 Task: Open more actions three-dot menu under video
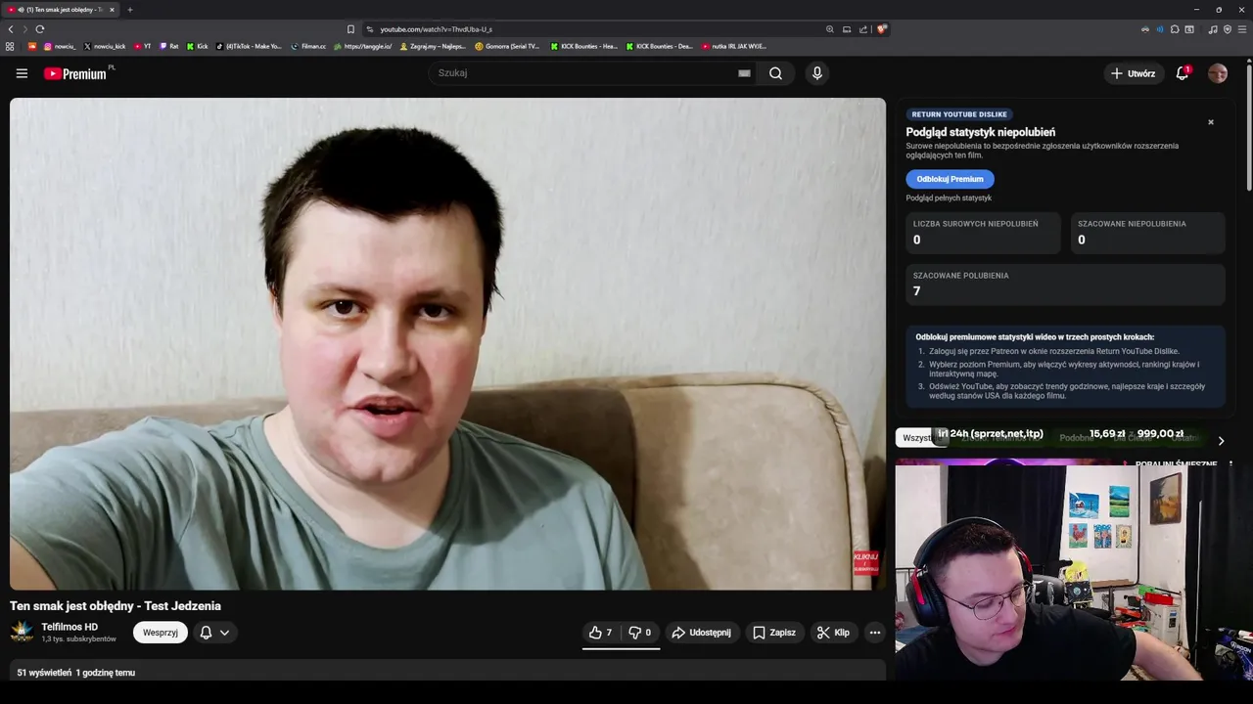click(875, 633)
